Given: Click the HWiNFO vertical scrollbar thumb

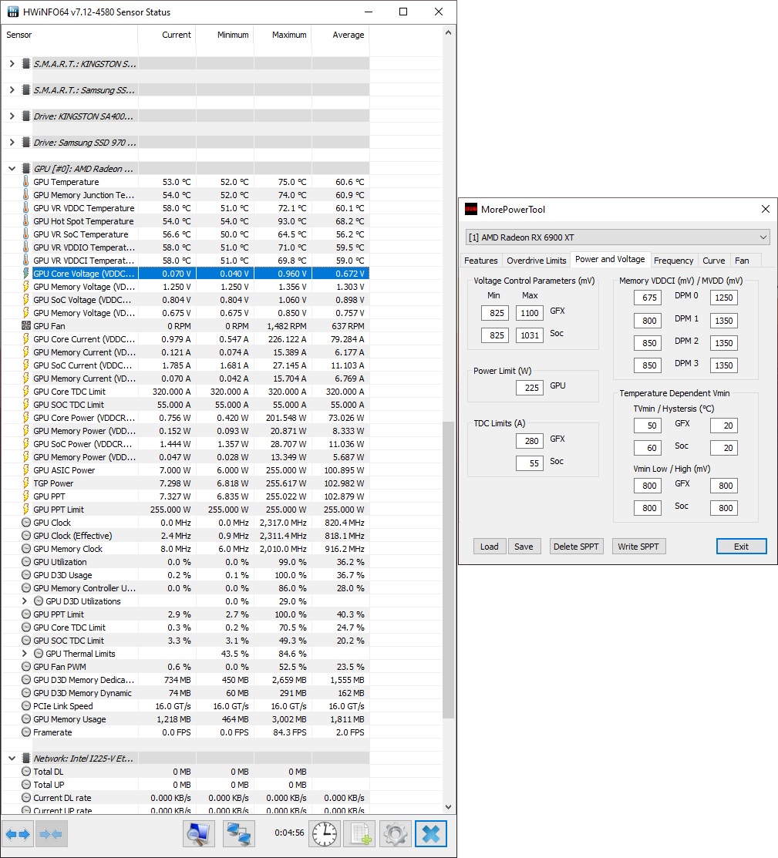Looking at the screenshot, I should (448, 569).
